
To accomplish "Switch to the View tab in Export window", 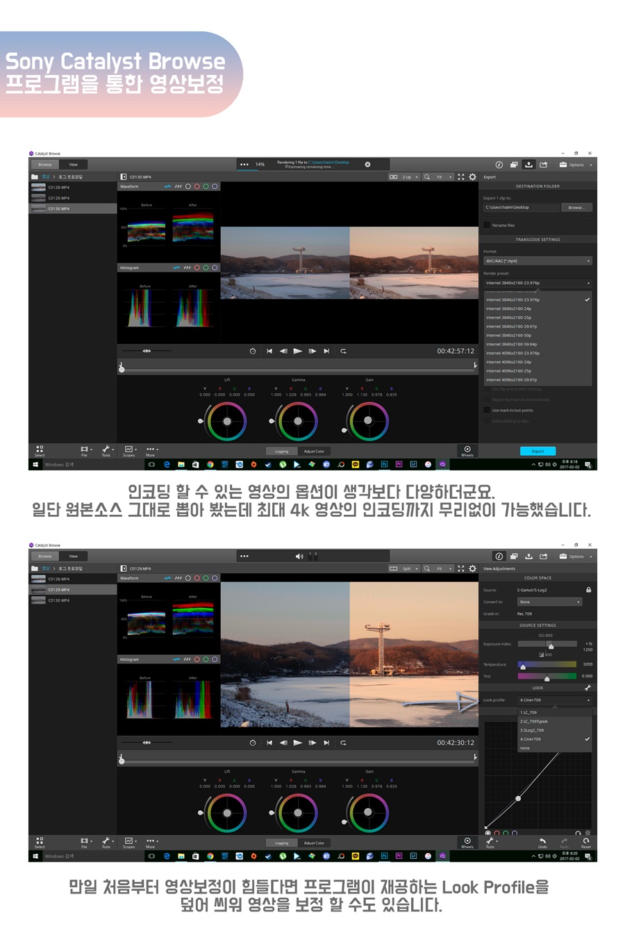I will pos(74,165).
